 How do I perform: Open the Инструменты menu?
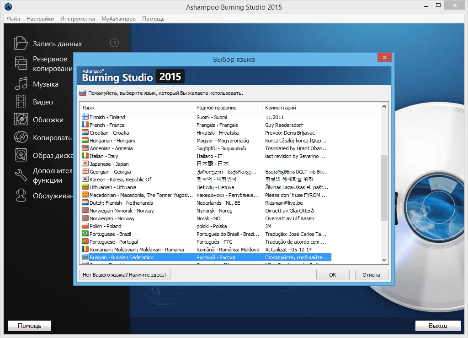coord(78,18)
